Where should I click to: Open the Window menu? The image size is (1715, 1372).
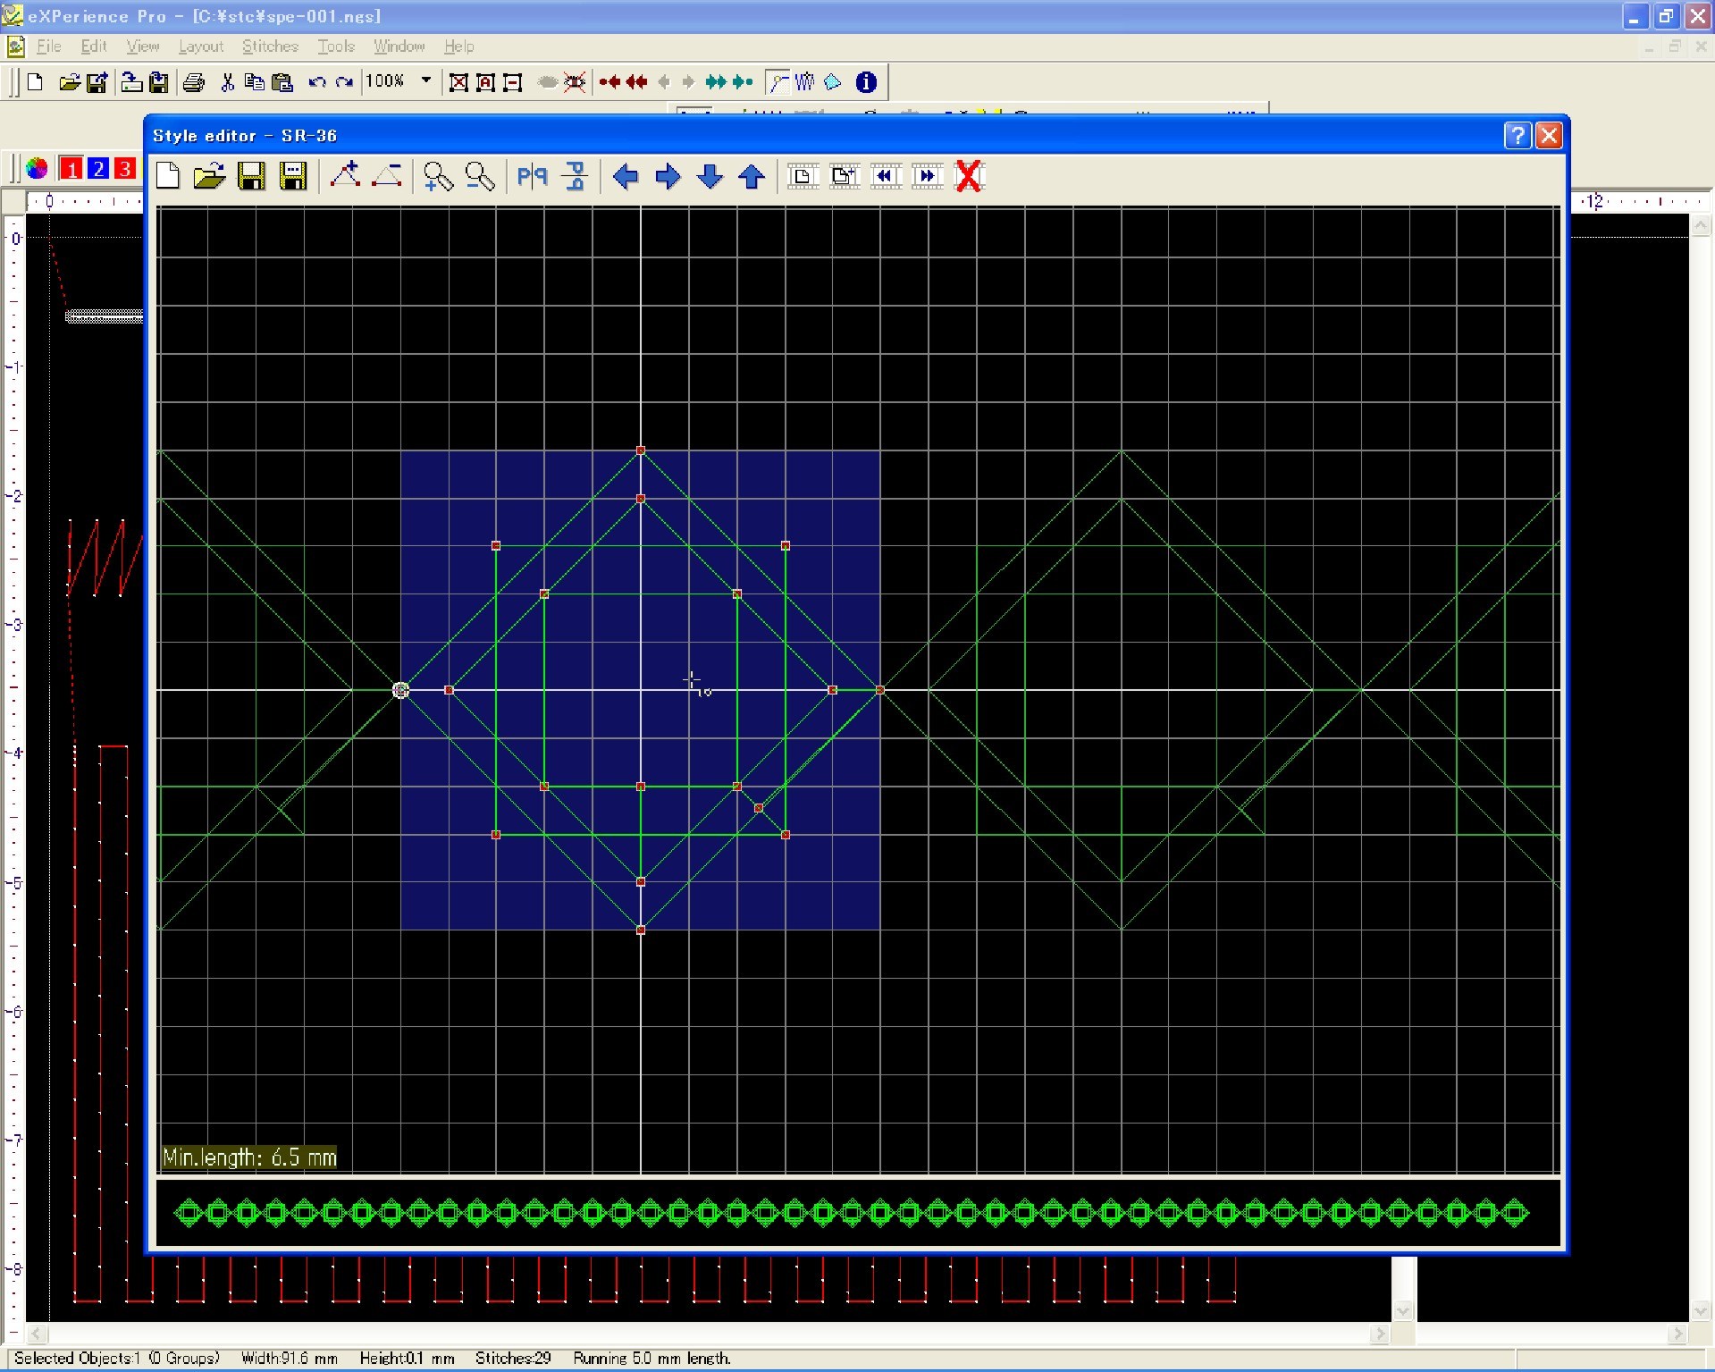[x=399, y=46]
